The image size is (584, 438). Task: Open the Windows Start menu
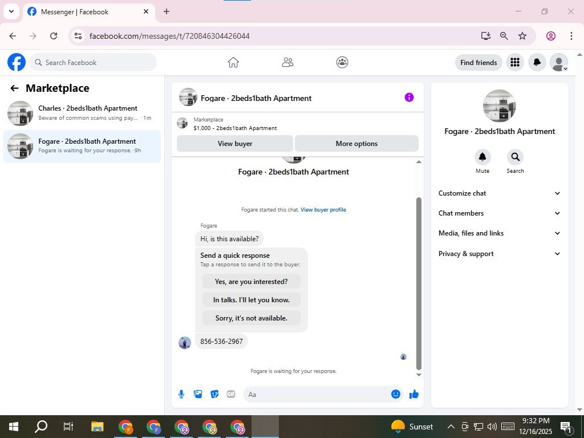click(x=14, y=427)
